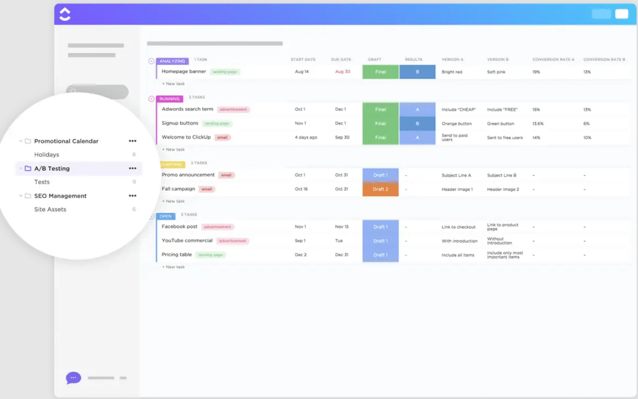Open the Pricing table task
Image resolution: width=638 pixels, height=399 pixels.
pos(177,254)
